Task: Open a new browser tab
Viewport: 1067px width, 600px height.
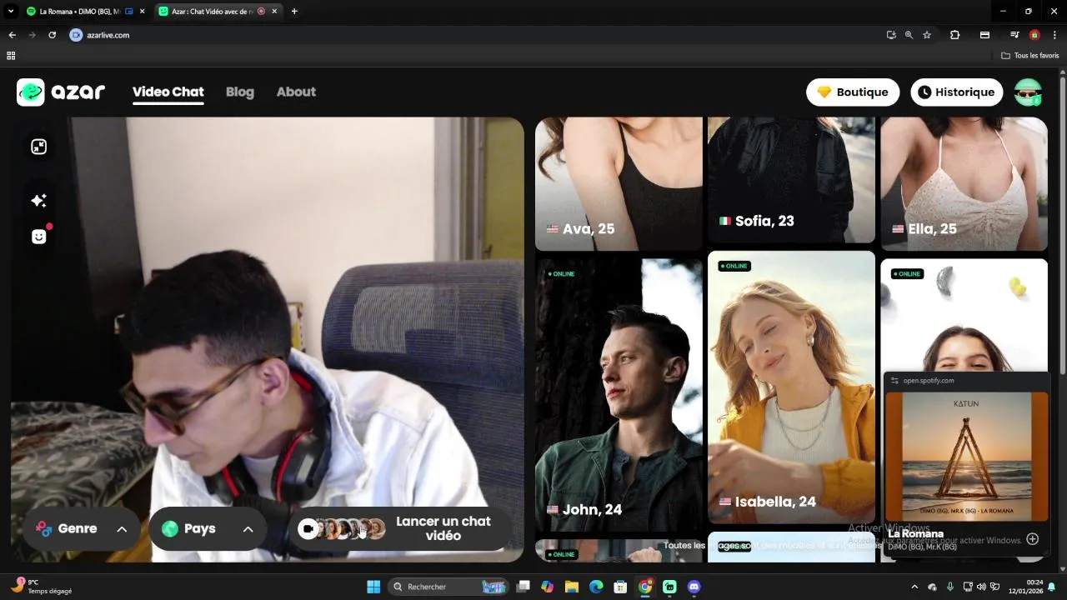Action: pyautogui.click(x=294, y=12)
